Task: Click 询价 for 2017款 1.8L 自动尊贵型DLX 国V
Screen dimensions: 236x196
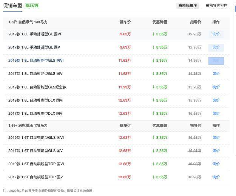Action: coord(216,114)
